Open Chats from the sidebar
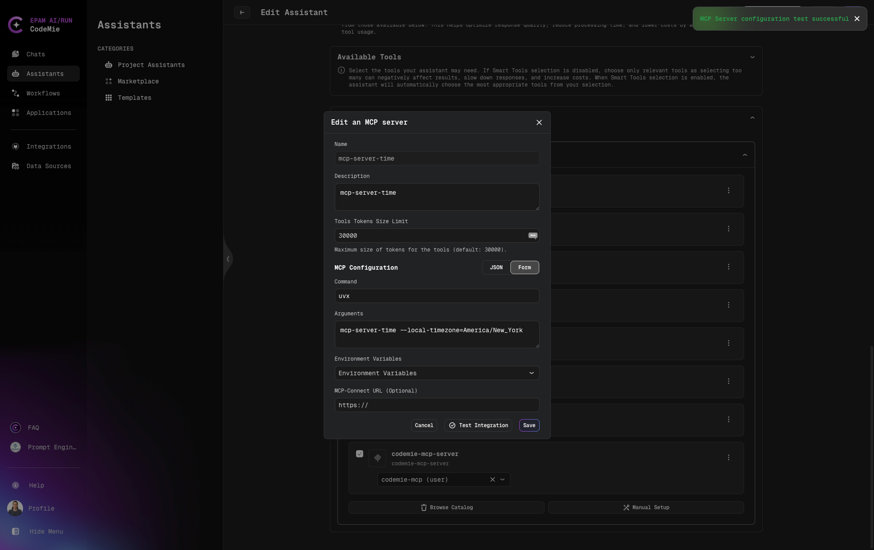The width and height of the screenshot is (874, 550). (x=35, y=54)
